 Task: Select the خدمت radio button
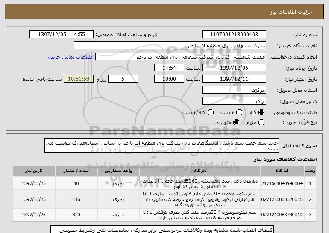click(x=239, y=113)
